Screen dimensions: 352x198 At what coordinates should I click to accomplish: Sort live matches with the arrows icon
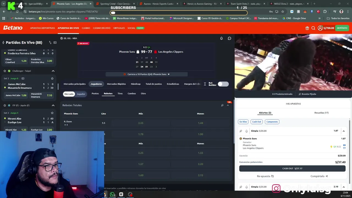click(50, 43)
